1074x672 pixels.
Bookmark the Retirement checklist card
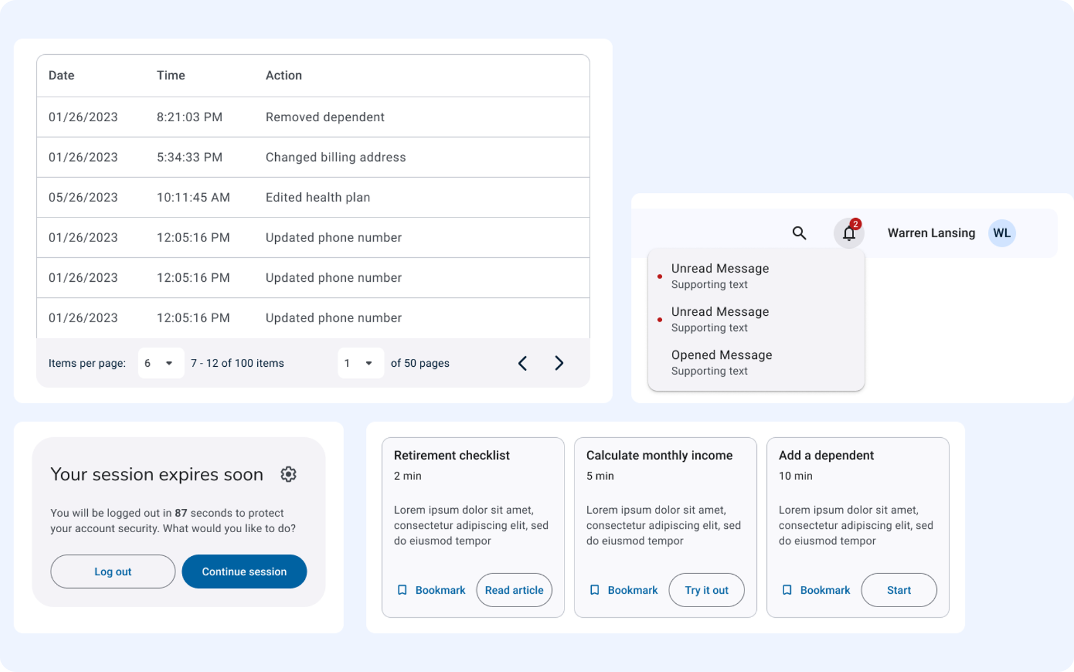point(431,590)
